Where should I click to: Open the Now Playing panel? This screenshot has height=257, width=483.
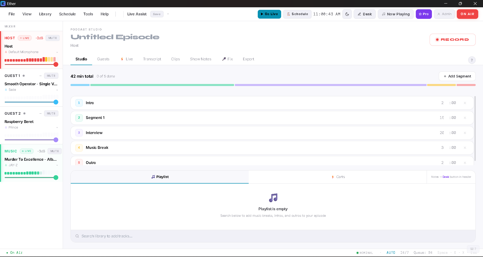396,14
